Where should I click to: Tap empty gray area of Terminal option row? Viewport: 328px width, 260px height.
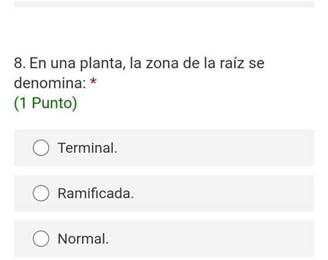pos(215,148)
